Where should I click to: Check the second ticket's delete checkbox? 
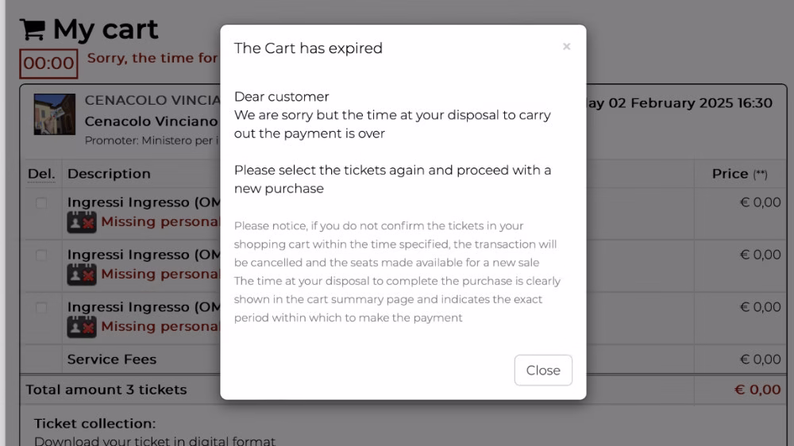(41, 256)
